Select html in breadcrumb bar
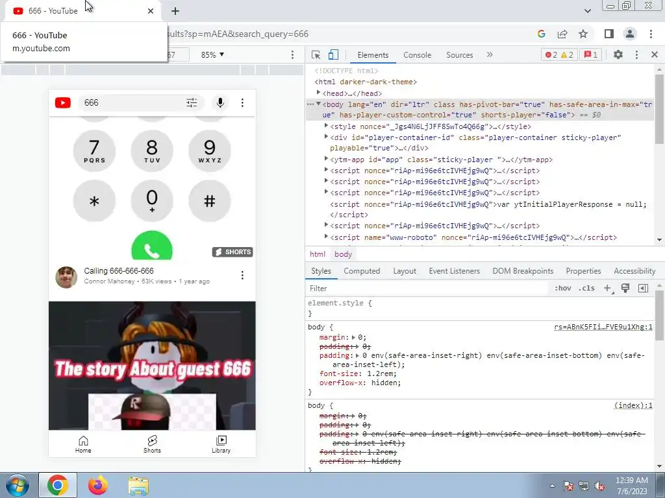The width and height of the screenshot is (665, 498). [x=317, y=254]
